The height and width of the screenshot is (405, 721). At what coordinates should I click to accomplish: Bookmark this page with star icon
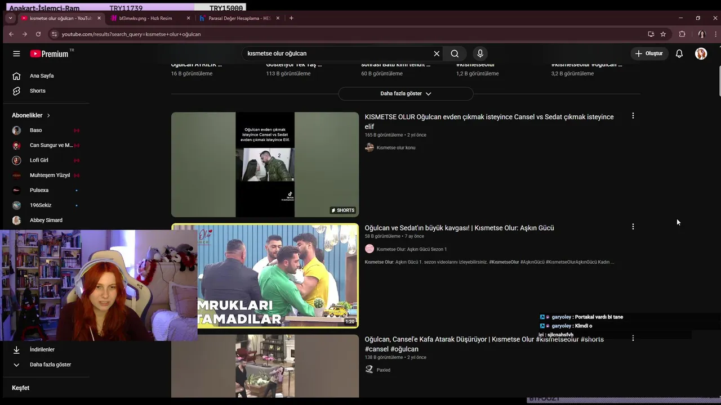663,34
